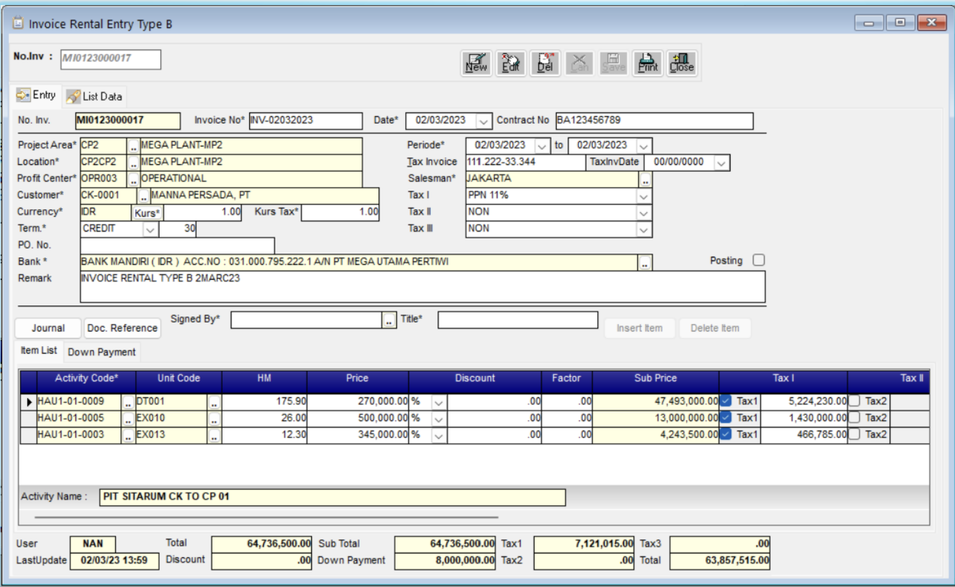Viewport: 955px width, 587px height.
Task: Click the Title input field
Action: 517,320
